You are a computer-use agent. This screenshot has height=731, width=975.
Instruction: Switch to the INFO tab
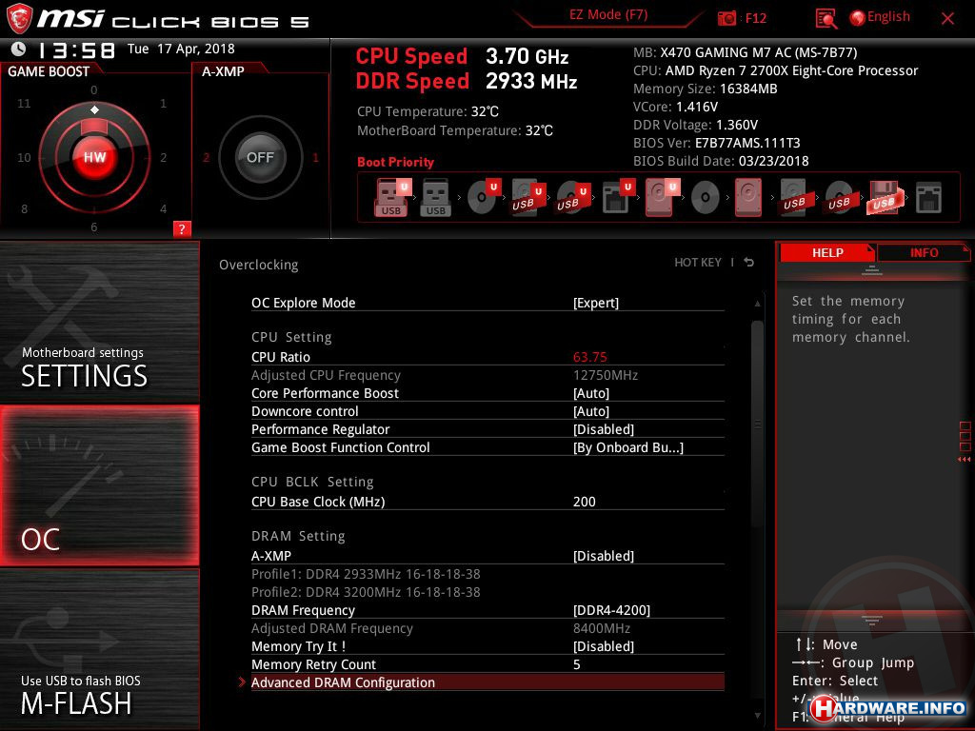point(924,252)
